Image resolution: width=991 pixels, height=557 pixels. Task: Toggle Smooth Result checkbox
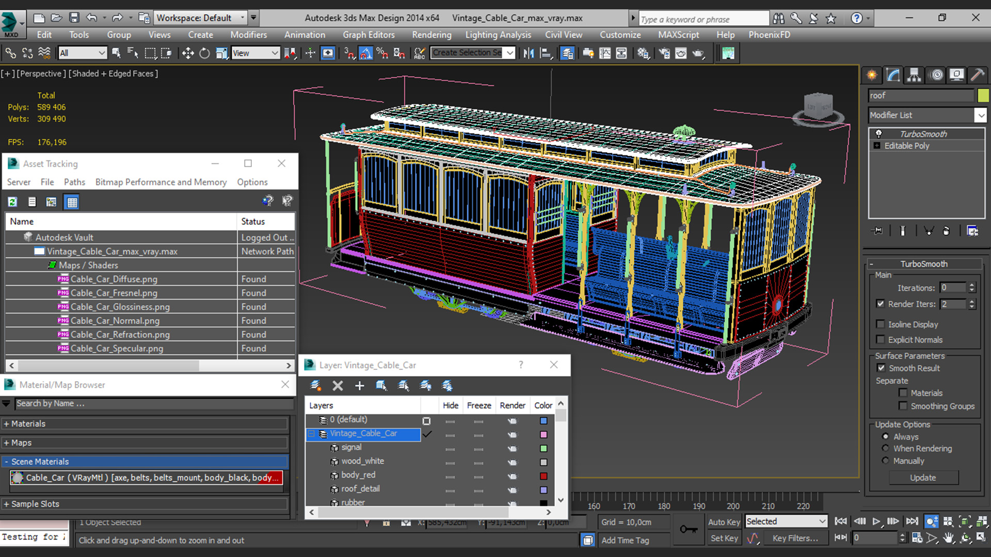pos(882,368)
